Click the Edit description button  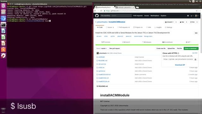[x=196, y=33]
